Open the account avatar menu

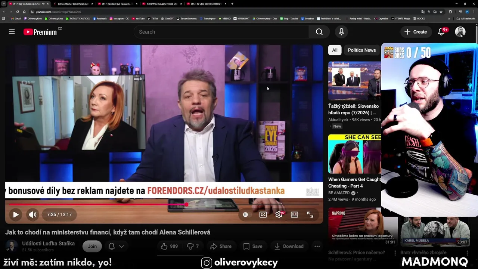pyautogui.click(x=460, y=32)
